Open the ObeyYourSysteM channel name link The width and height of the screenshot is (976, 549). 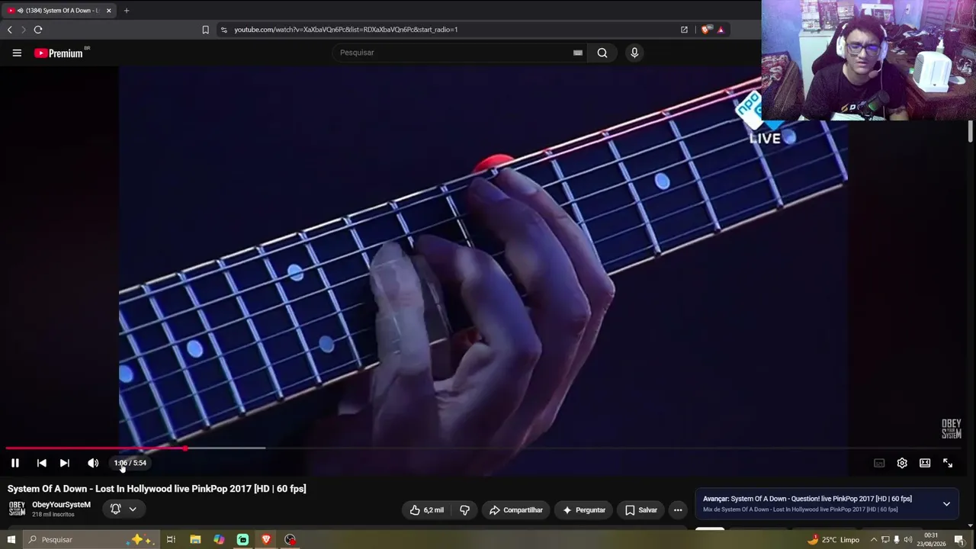[61, 505]
